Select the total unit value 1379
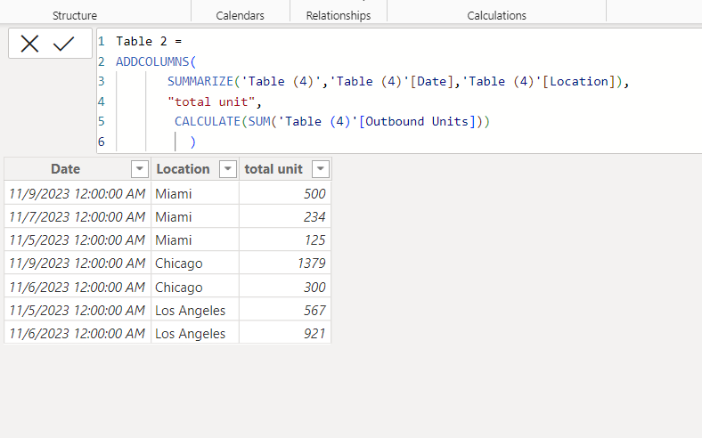The width and height of the screenshot is (702, 438). [x=285, y=264]
